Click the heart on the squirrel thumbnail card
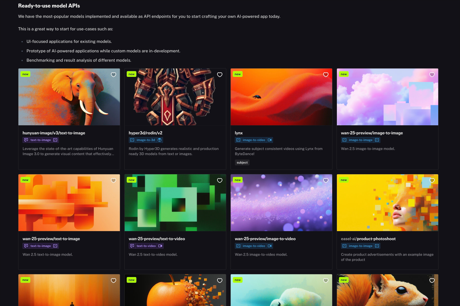The width and height of the screenshot is (460, 306). coord(432,280)
